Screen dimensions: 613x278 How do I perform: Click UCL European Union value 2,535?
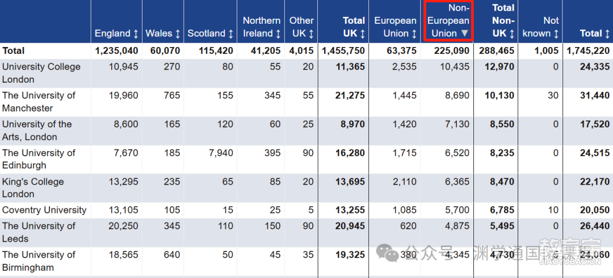404,67
